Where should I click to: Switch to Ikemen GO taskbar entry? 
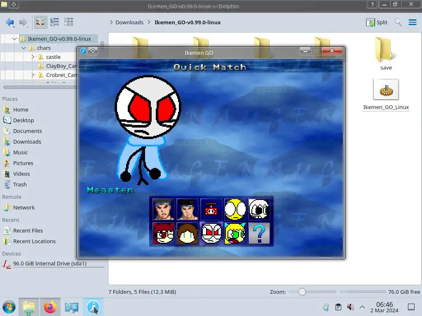(93, 307)
